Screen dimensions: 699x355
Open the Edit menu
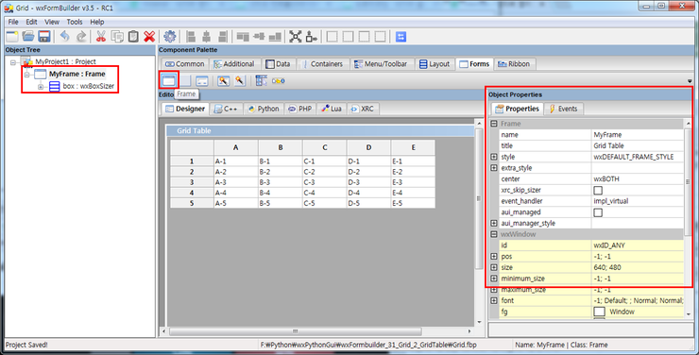click(x=31, y=22)
